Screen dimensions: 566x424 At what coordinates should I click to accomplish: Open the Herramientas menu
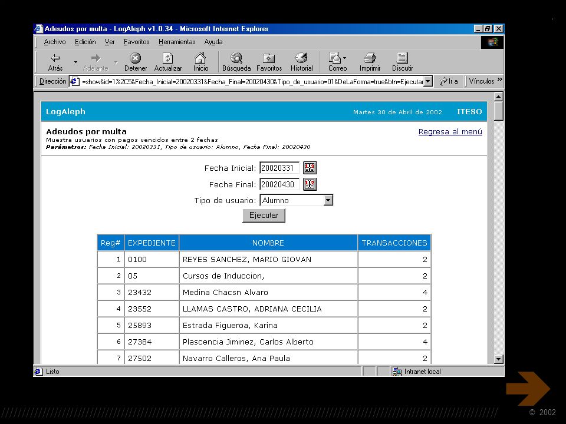point(177,42)
